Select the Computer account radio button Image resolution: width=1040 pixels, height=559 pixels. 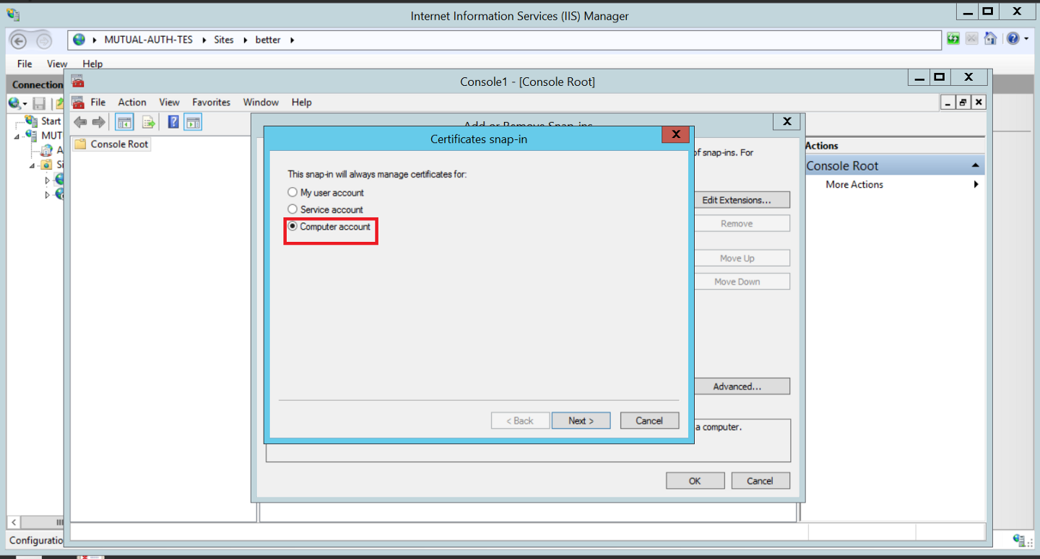coord(292,226)
